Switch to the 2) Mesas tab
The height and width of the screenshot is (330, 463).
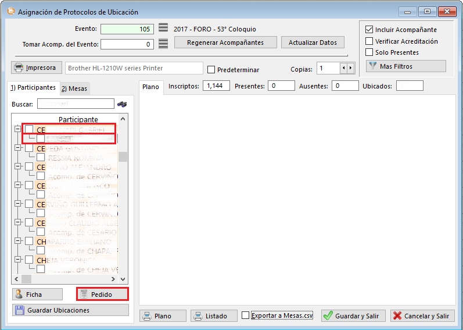pyautogui.click(x=74, y=88)
